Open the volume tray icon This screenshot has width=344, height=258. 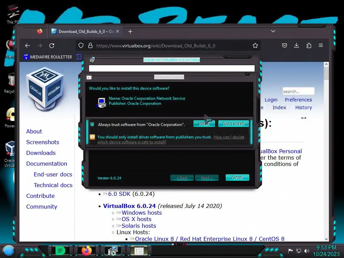(x=306, y=251)
